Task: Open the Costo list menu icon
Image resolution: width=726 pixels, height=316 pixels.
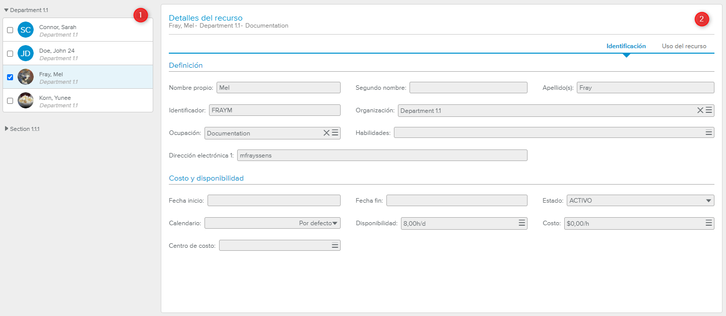Action: [709, 223]
